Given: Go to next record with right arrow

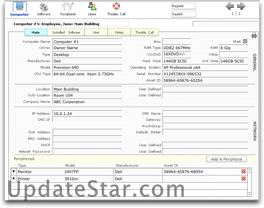Looking at the screenshot, I should click(x=241, y=6).
